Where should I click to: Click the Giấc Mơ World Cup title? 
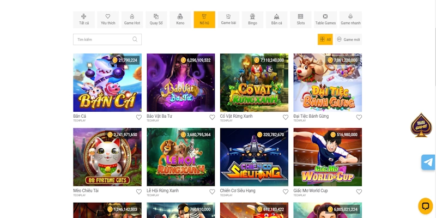click(311, 191)
